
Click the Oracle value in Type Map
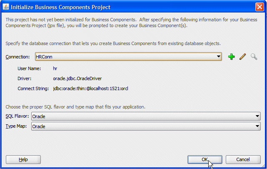click(x=39, y=126)
